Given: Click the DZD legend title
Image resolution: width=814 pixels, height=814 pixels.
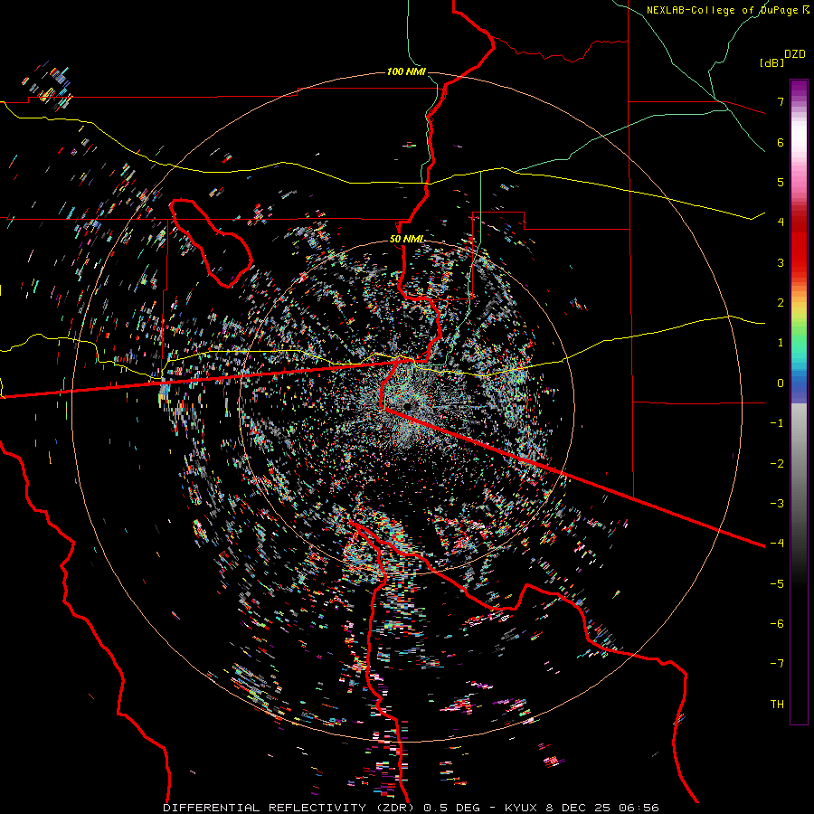Looking at the screenshot, I should [x=795, y=54].
